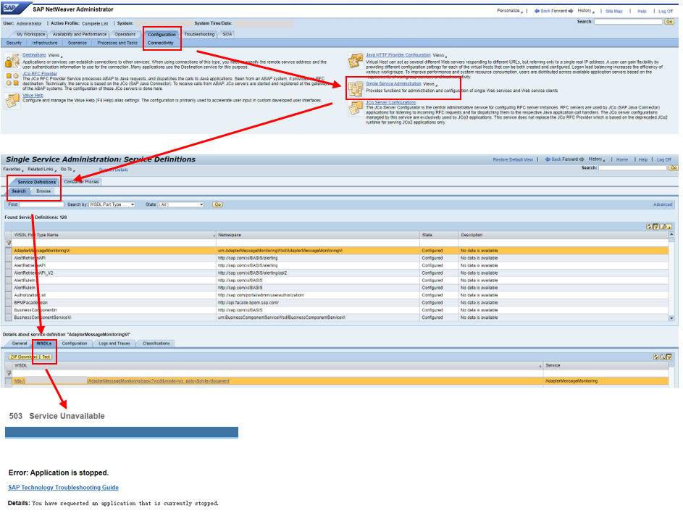The width and height of the screenshot is (683, 516).
Task: Click the Forward arrow in NetWeaver Administrator header
Action: [571, 11]
